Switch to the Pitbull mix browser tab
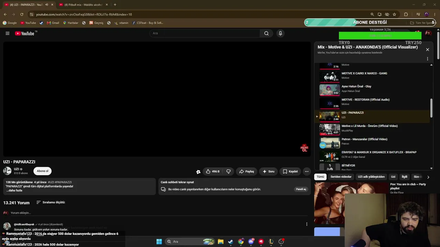440x247 pixels. pyautogui.click(x=84, y=5)
